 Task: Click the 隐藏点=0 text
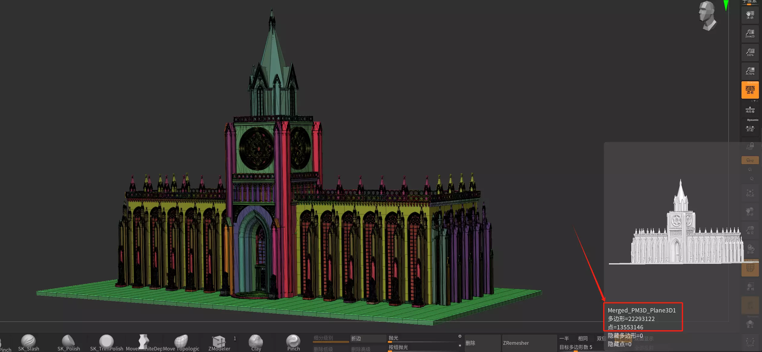619,344
